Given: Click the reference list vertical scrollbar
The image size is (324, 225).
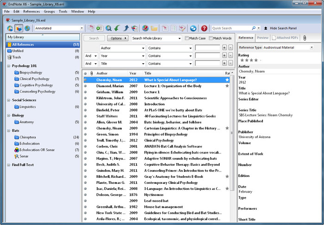Looking at the screenshot, I should point(232,132).
